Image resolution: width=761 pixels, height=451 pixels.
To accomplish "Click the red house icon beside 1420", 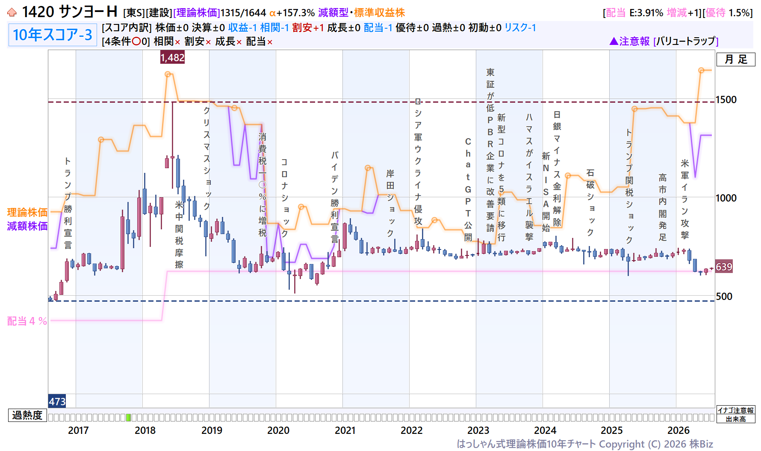I will (12, 12).
